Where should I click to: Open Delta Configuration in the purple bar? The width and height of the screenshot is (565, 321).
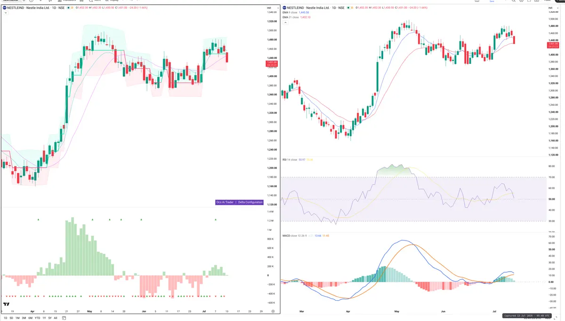250,202
